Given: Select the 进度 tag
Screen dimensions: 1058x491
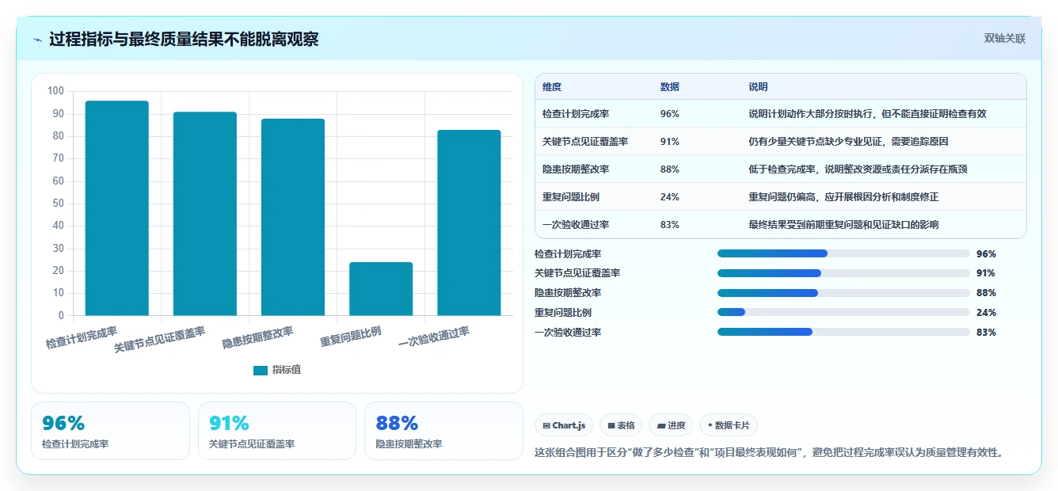Looking at the screenshot, I should click(671, 425).
